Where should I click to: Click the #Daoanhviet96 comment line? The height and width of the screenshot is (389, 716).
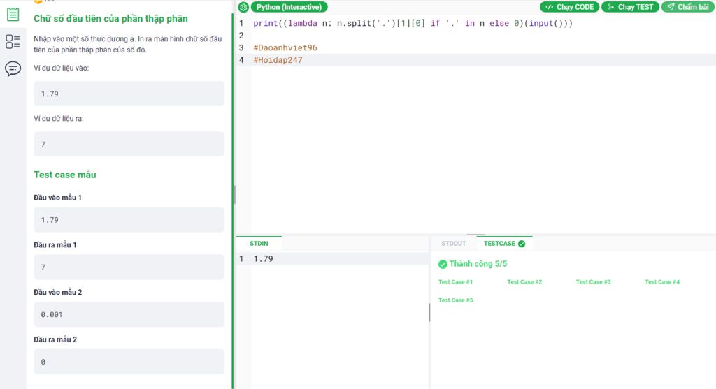(x=285, y=47)
